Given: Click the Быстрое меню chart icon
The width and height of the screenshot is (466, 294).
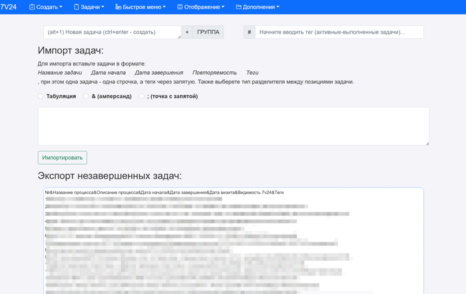Looking at the screenshot, I should (x=118, y=7).
